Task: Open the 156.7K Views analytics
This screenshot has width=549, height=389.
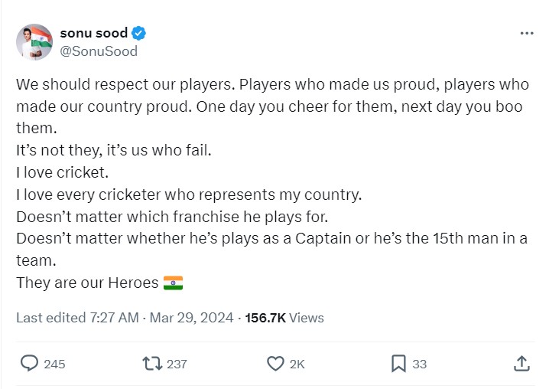Action: point(284,317)
